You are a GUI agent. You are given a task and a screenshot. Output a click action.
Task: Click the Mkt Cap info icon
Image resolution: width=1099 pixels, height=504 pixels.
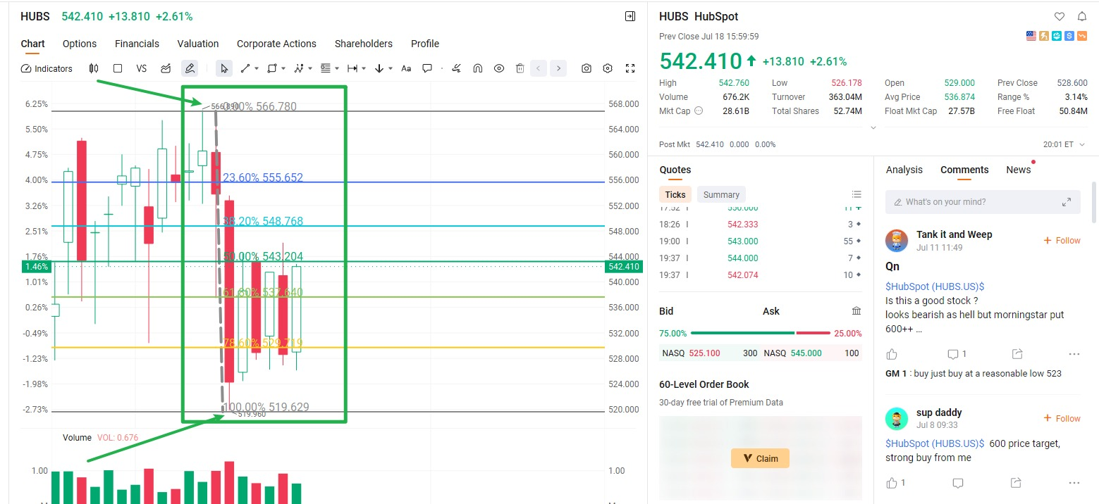tap(699, 111)
